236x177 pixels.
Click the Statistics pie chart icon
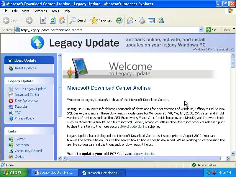pos(11,107)
